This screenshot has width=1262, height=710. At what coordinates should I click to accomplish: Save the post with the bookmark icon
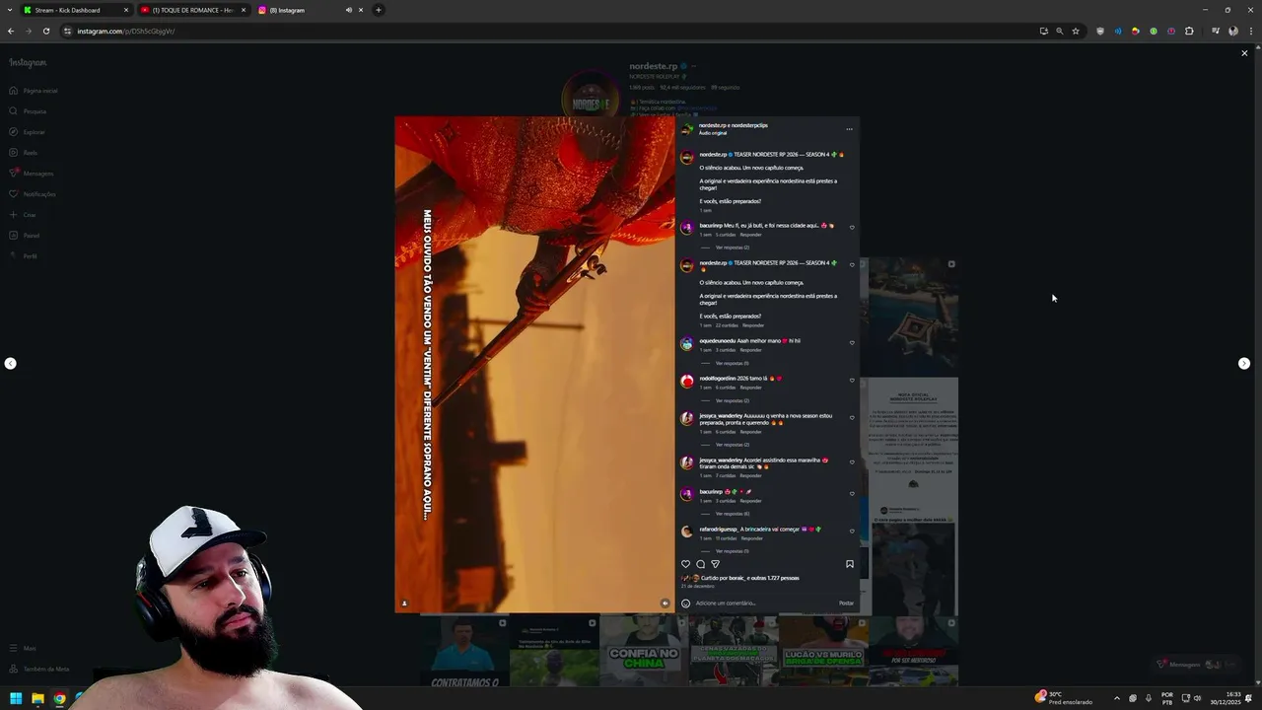point(850,564)
